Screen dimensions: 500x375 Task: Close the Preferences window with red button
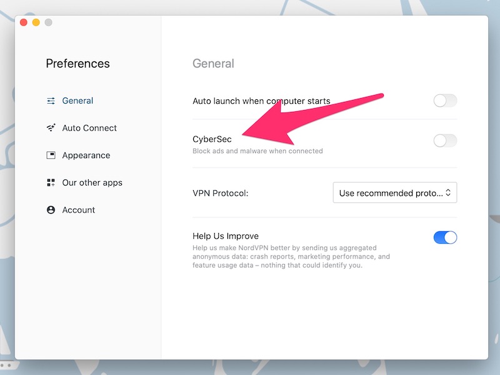coord(24,22)
